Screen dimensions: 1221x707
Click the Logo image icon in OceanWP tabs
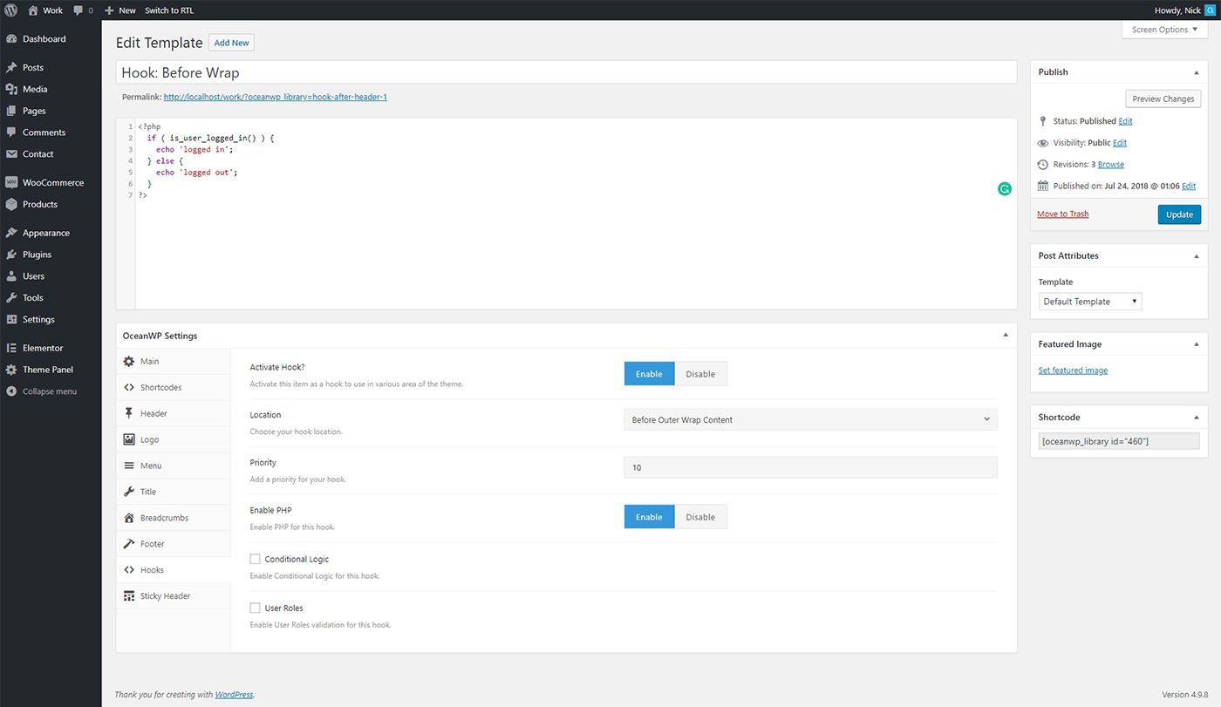tap(129, 439)
